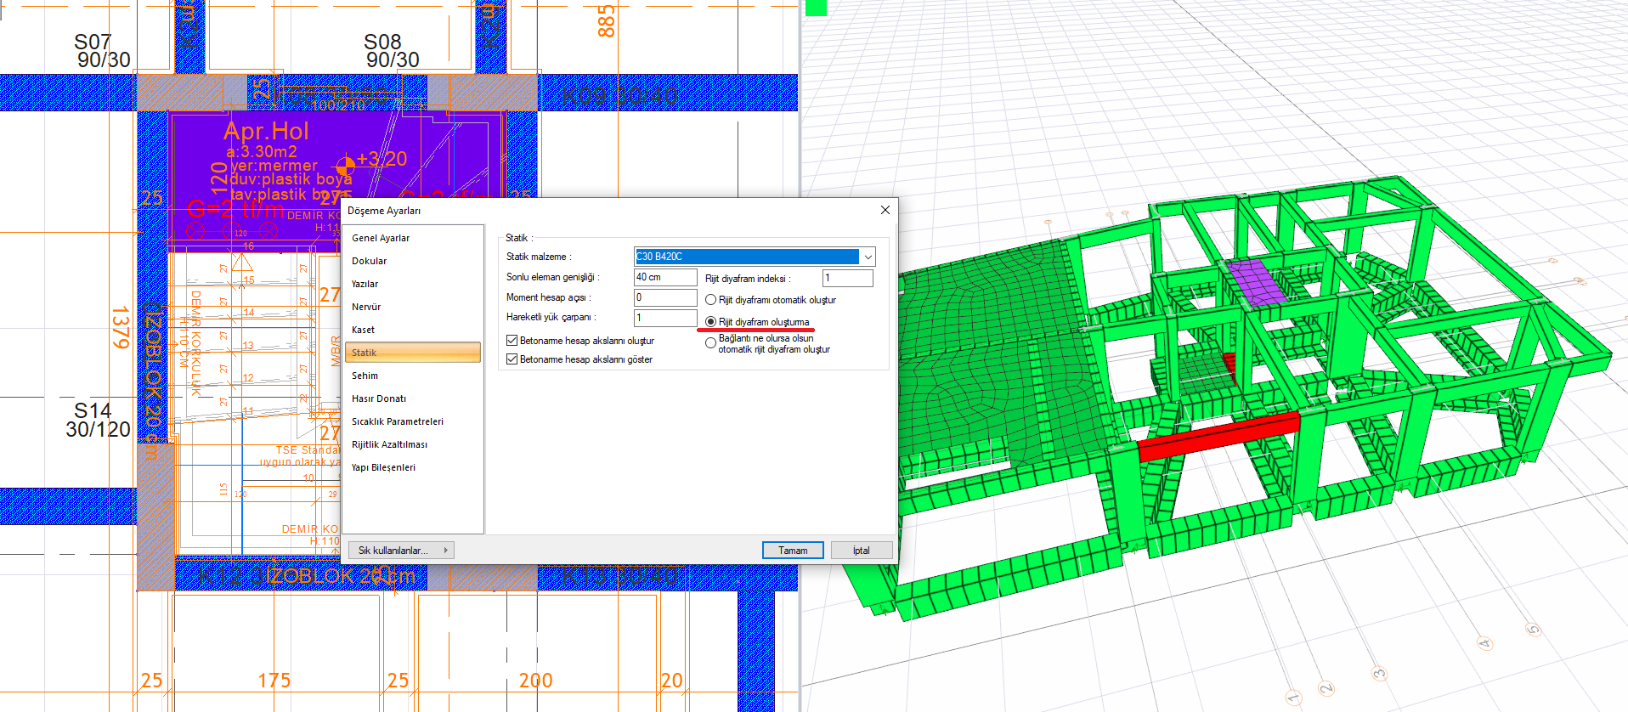Select the Statik settings page
The image size is (1628, 712).
click(x=413, y=353)
